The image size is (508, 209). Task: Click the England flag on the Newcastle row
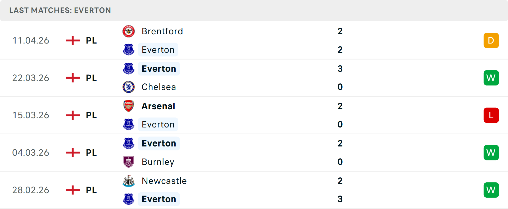[72, 190]
